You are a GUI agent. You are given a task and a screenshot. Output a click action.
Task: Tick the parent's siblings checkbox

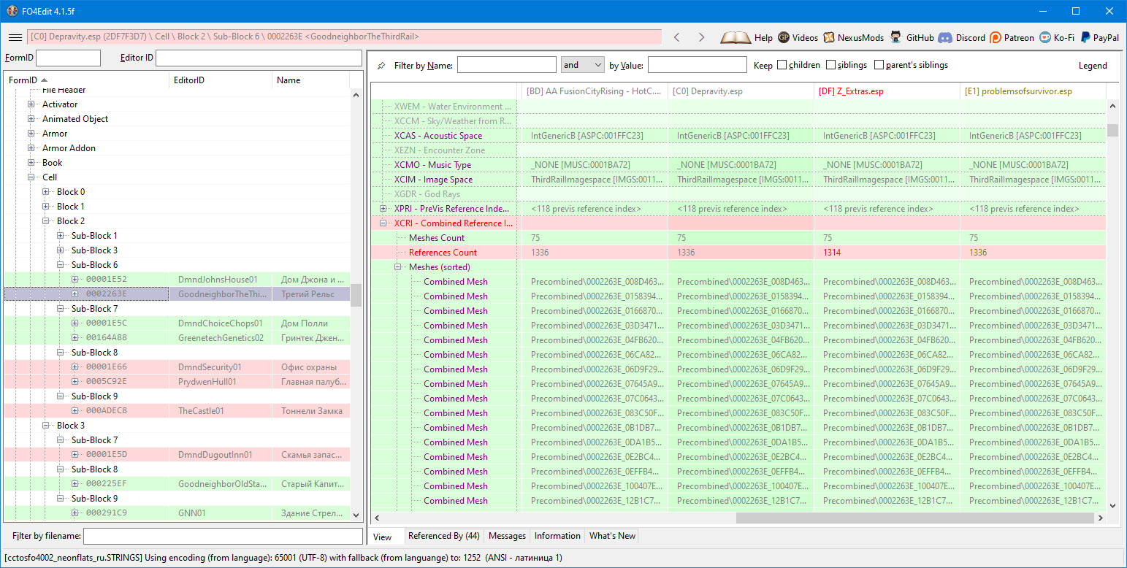tap(879, 65)
